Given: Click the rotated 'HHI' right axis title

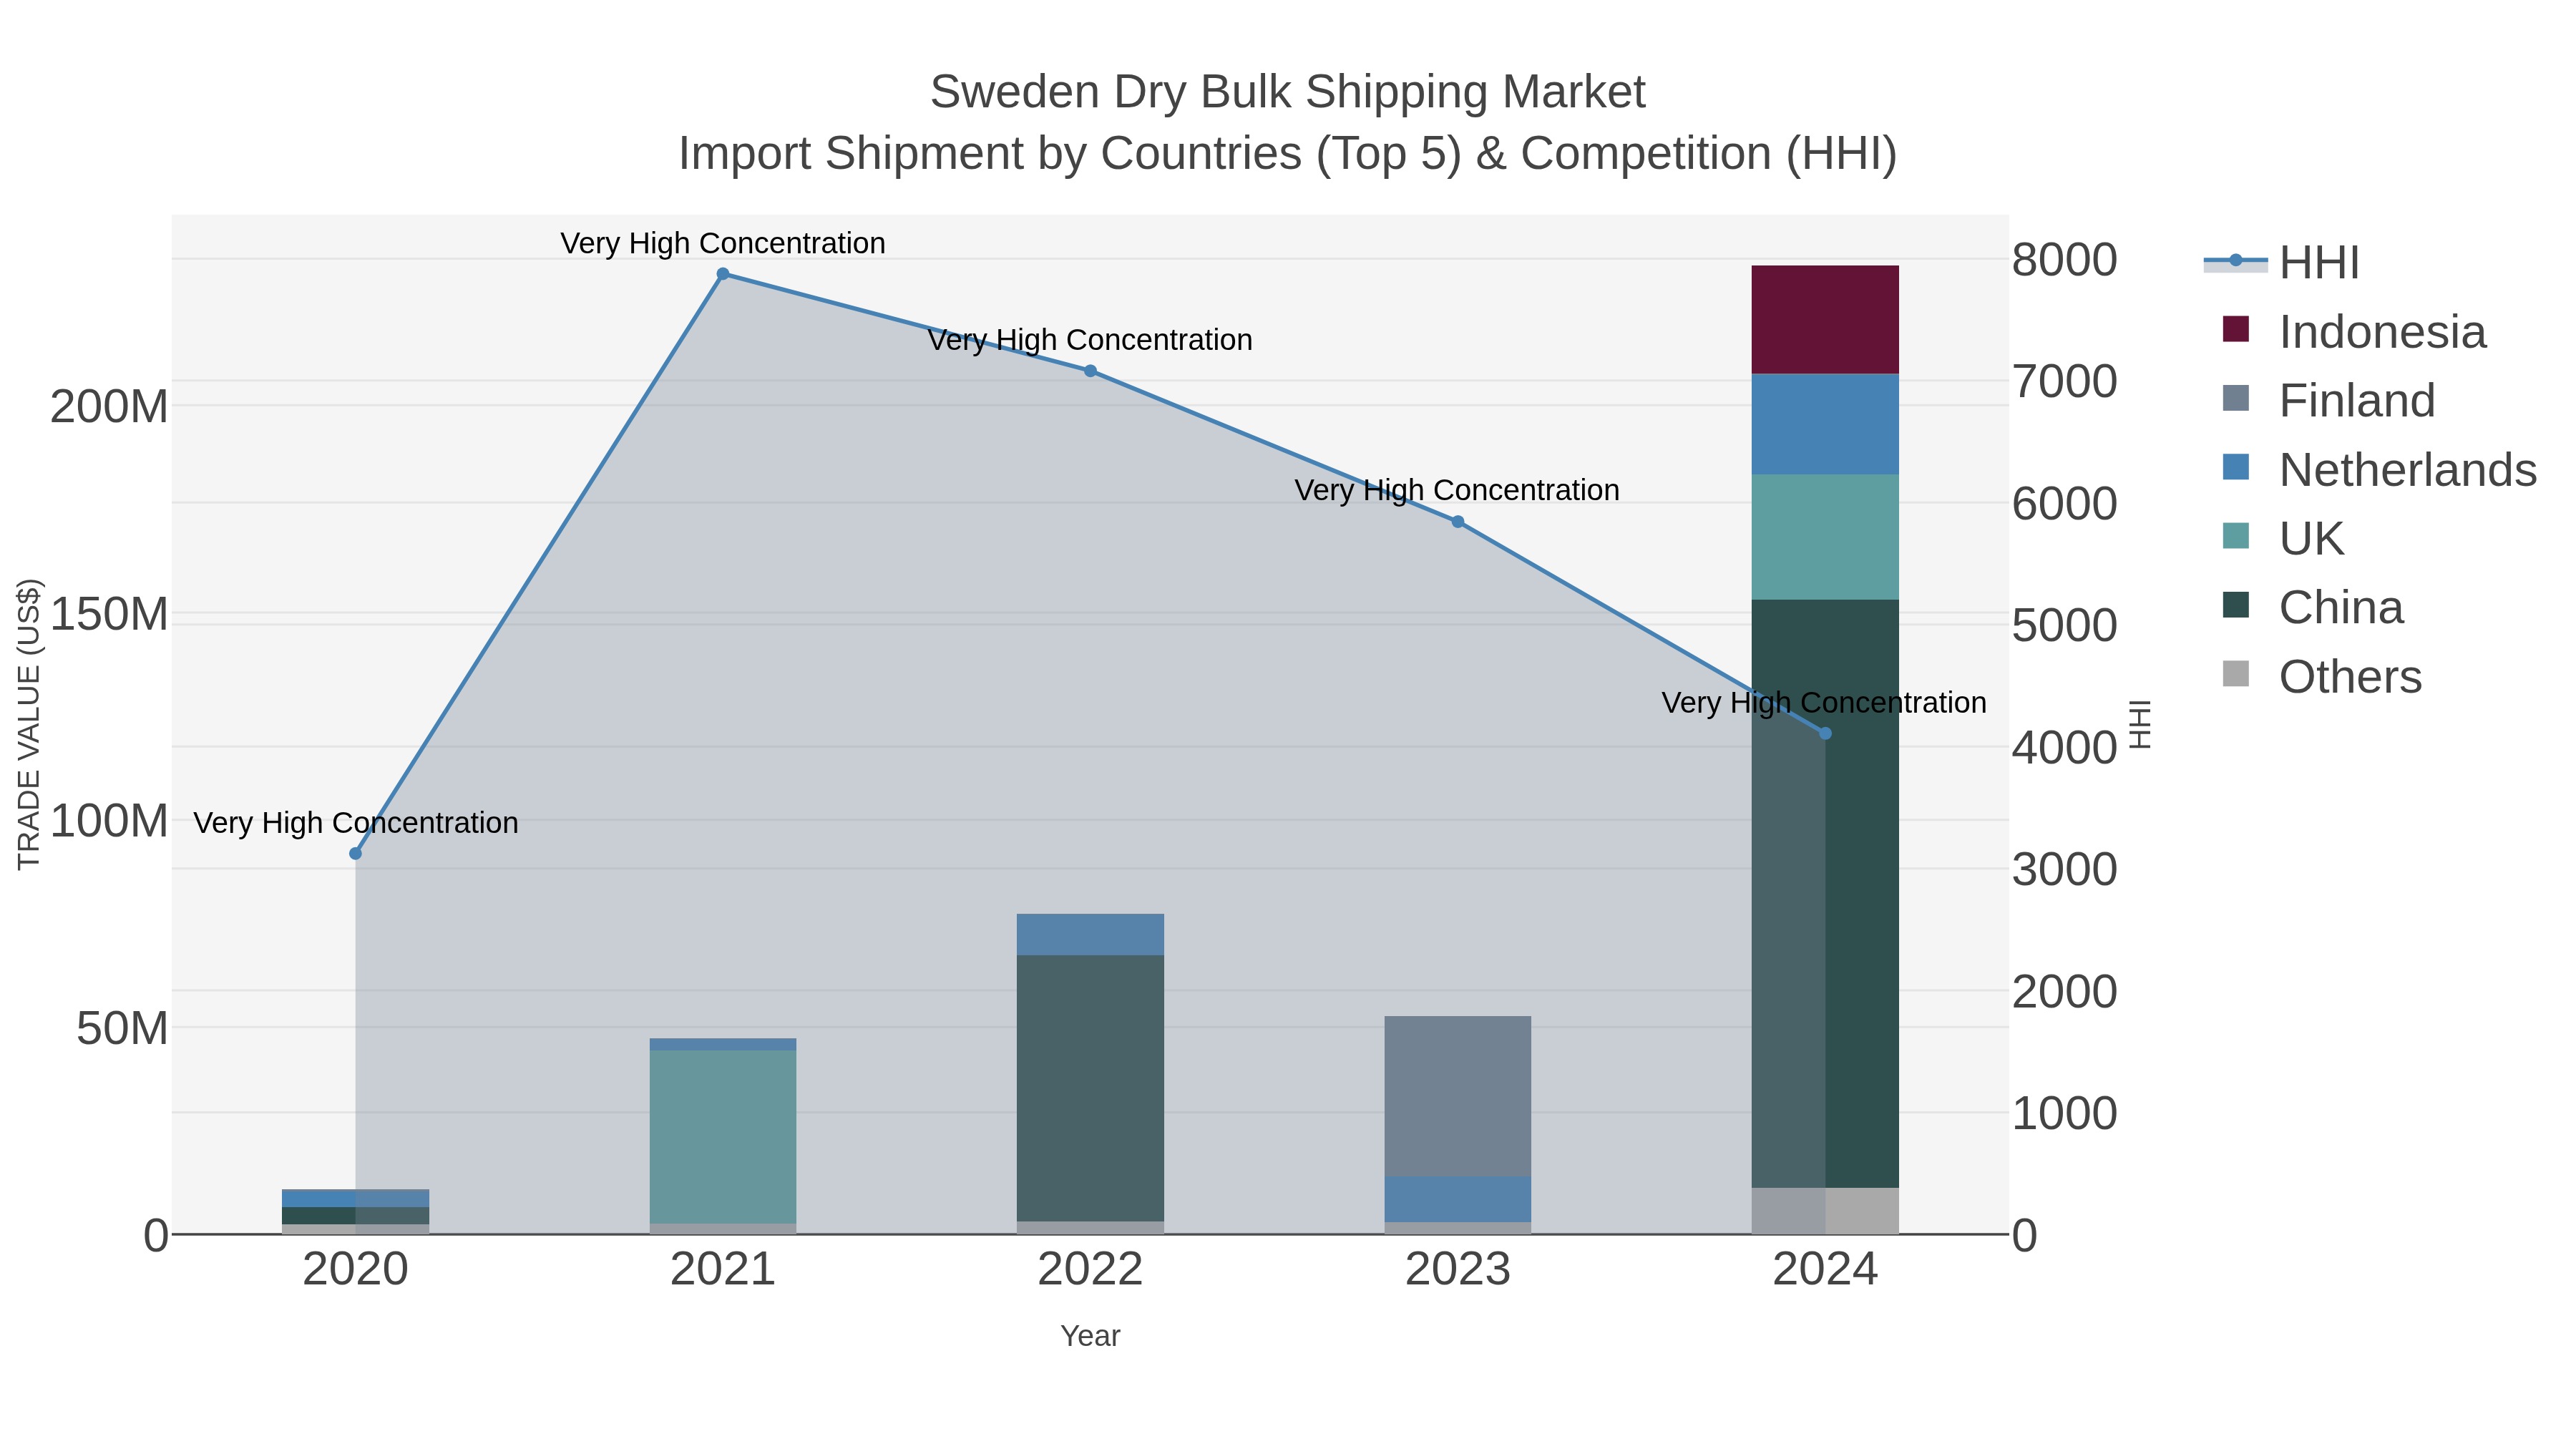Looking at the screenshot, I should 2139,724.
